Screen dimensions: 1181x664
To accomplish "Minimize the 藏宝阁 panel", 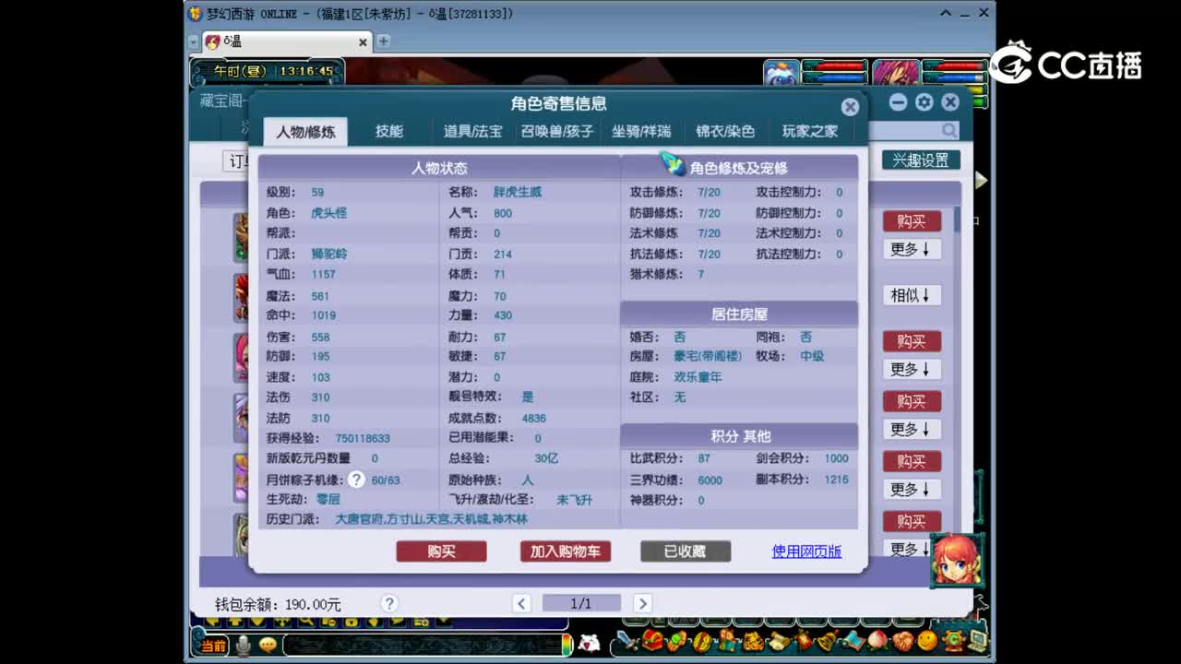I will (898, 102).
